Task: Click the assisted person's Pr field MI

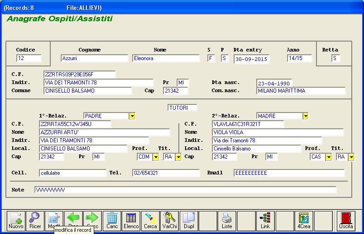Action: (x=183, y=83)
